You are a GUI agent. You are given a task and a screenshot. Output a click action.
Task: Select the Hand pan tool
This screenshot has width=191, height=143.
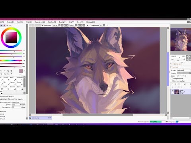point(8,74)
